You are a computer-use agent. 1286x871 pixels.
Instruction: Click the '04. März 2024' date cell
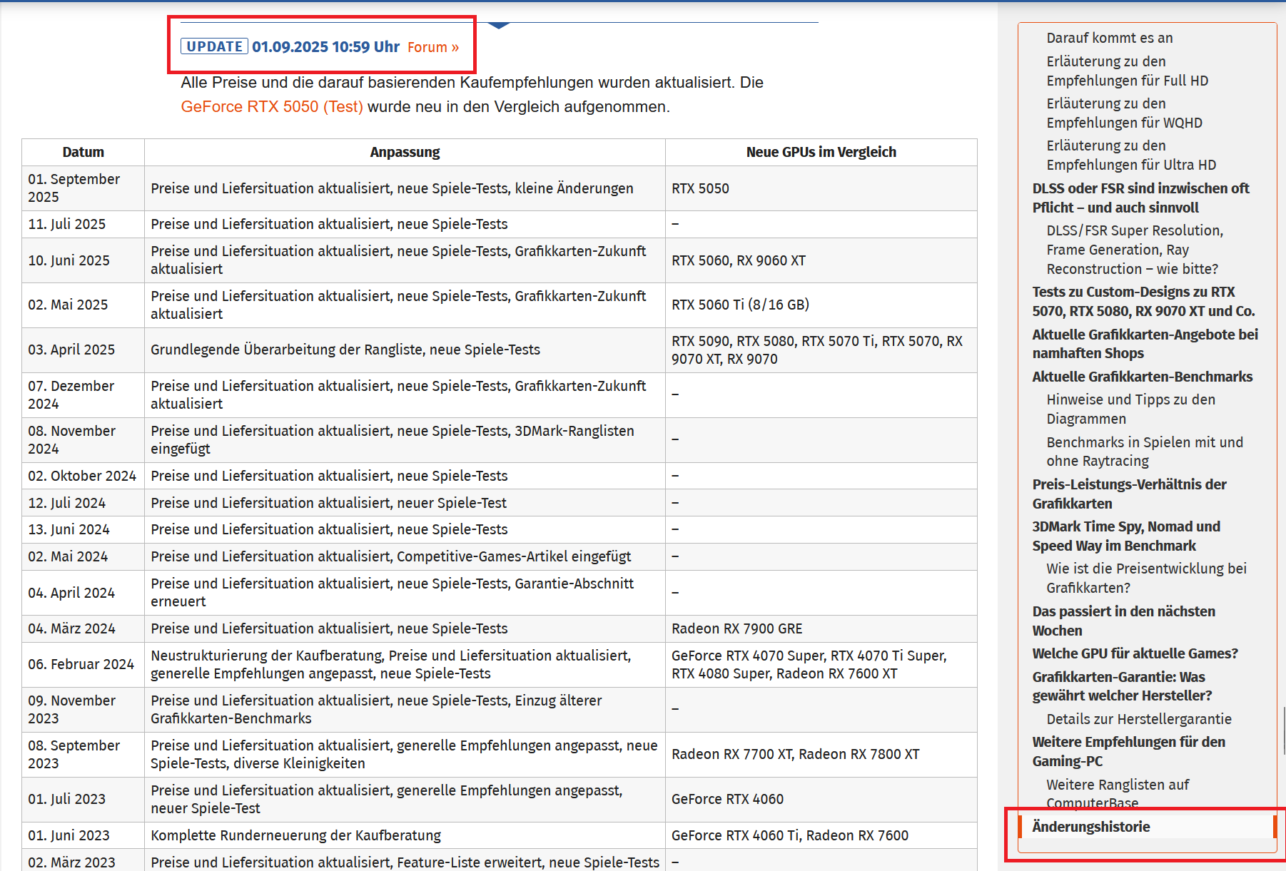click(83, 628)
